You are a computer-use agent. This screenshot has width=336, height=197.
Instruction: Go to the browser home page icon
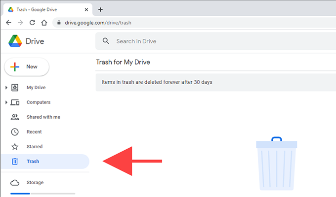(x=44, y=23)
